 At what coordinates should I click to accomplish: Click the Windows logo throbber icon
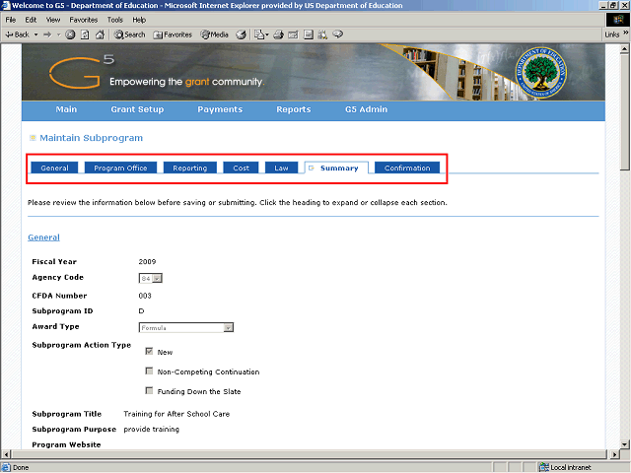618,20
